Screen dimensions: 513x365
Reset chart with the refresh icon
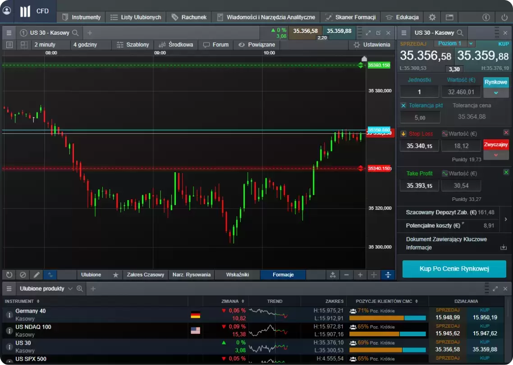9,275
